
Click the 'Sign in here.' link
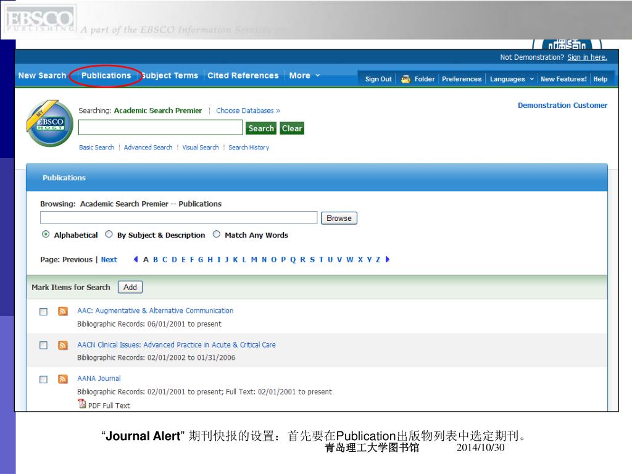tap(587, 57)
